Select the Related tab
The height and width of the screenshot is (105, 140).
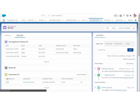20,35
